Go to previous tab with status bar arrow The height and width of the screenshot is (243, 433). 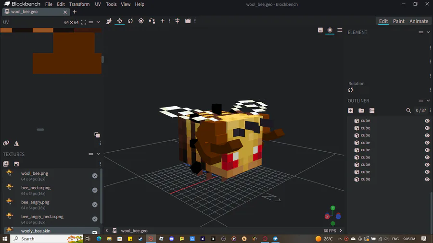pos(107,231)
